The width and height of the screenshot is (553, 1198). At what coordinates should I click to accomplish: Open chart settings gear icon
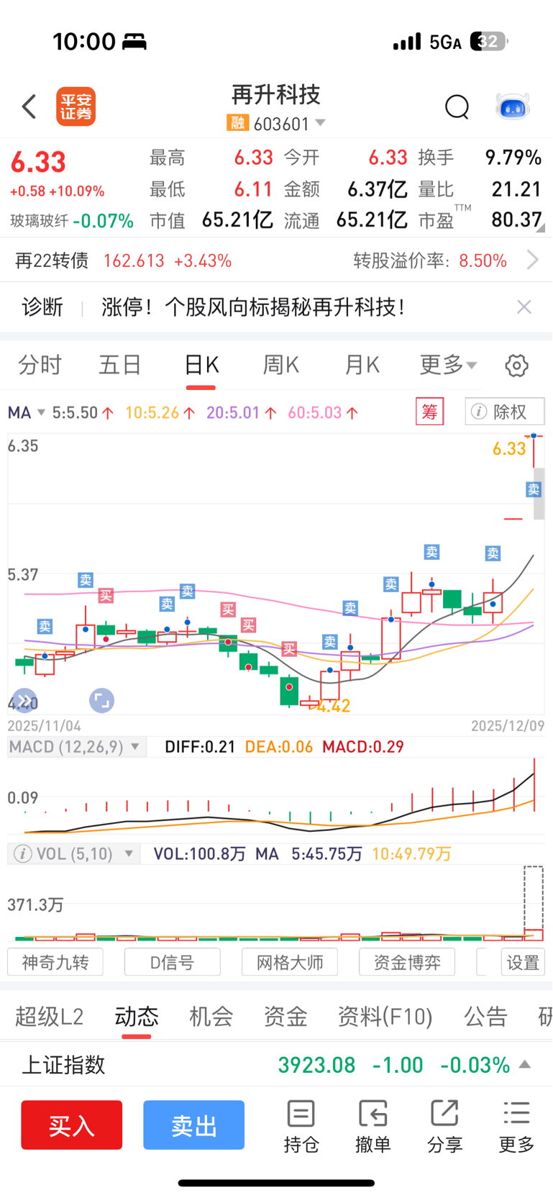click(x=516, y=366)
